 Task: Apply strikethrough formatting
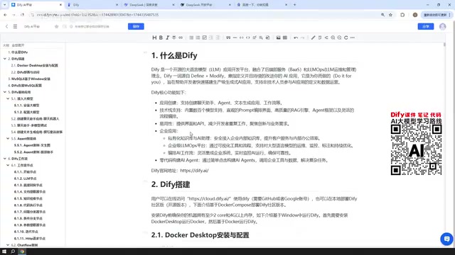(173, 38)
